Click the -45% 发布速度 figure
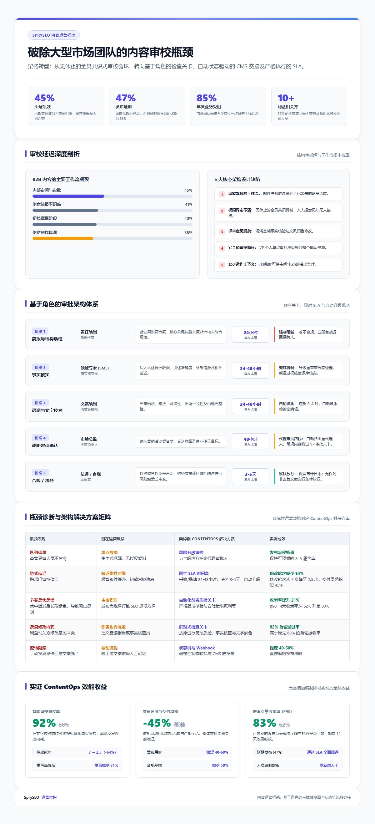This screenshot has width=375, height=824. click(x=157, y=723)
